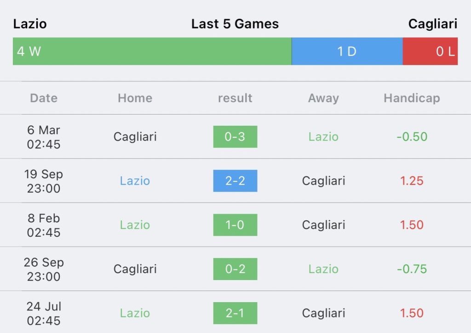Tap the 0-2 result badge

tap(235, 269)
